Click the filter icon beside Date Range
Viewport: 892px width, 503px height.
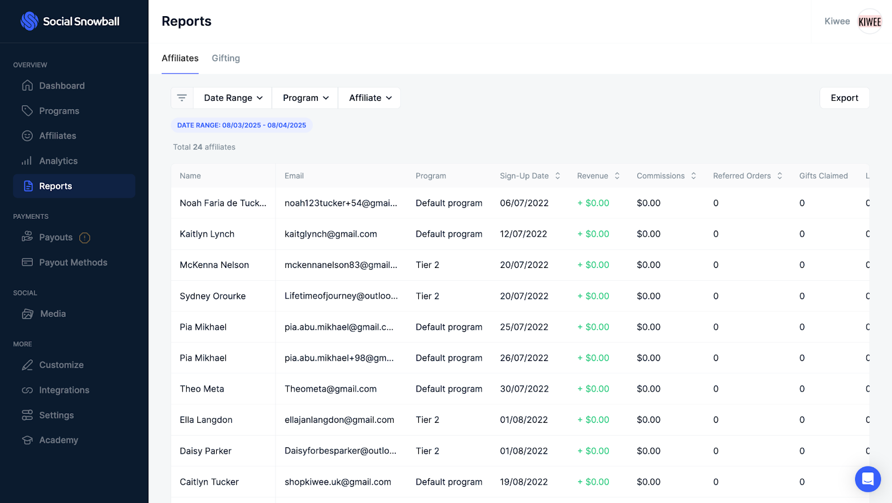182,97
